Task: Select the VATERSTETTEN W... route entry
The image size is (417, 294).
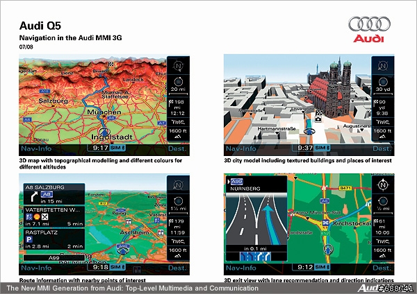Action: (54, 216)
